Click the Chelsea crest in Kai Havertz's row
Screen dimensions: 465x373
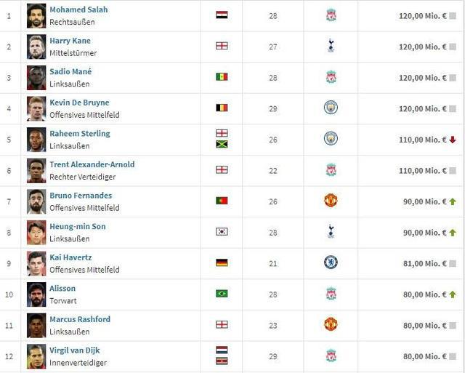click(x=331, y=262)
